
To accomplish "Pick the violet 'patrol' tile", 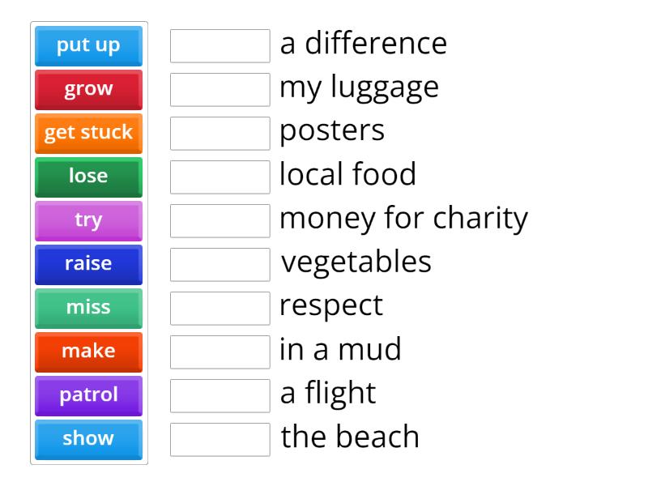I will coord(88,396).
